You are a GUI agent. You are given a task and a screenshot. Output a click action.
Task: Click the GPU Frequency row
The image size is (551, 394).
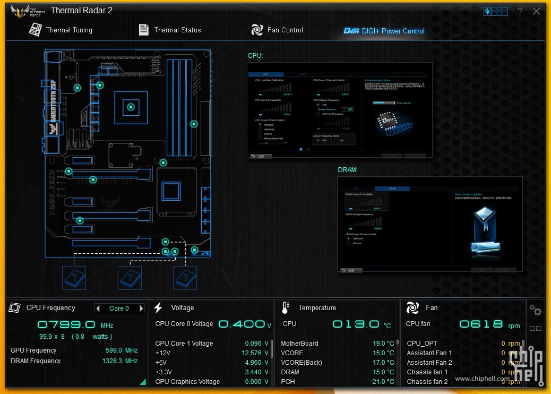click(x=74, y=350)
